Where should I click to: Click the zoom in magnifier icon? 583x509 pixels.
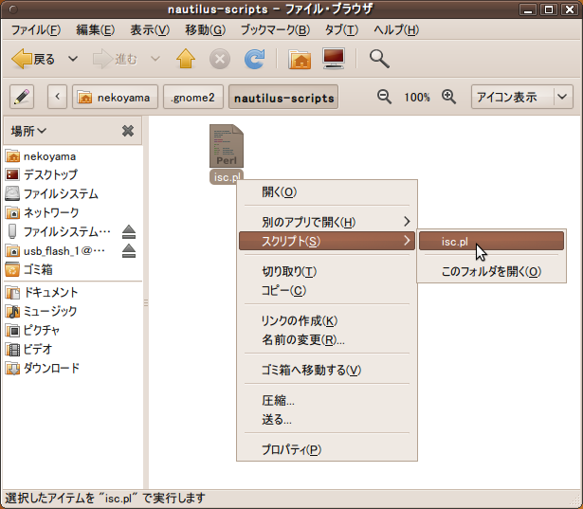tap(448, 97)
